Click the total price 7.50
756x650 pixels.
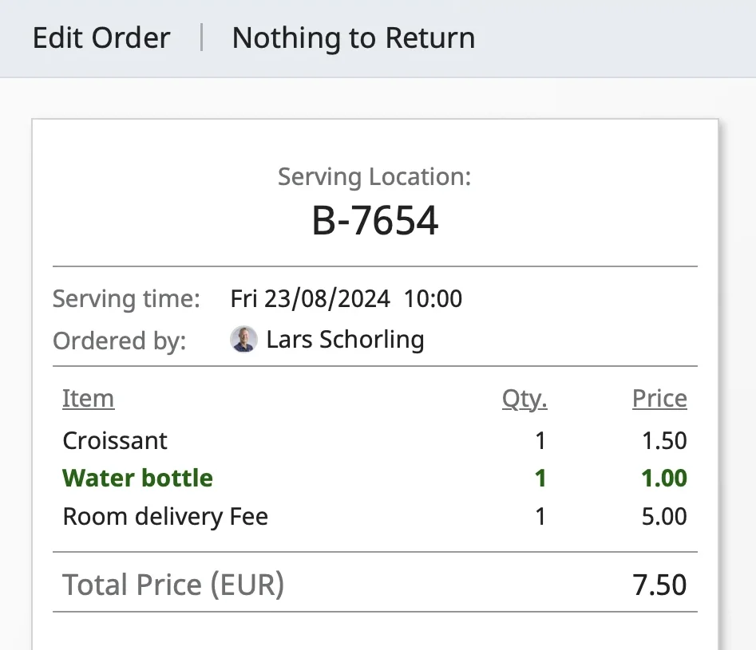click(659, 585)
